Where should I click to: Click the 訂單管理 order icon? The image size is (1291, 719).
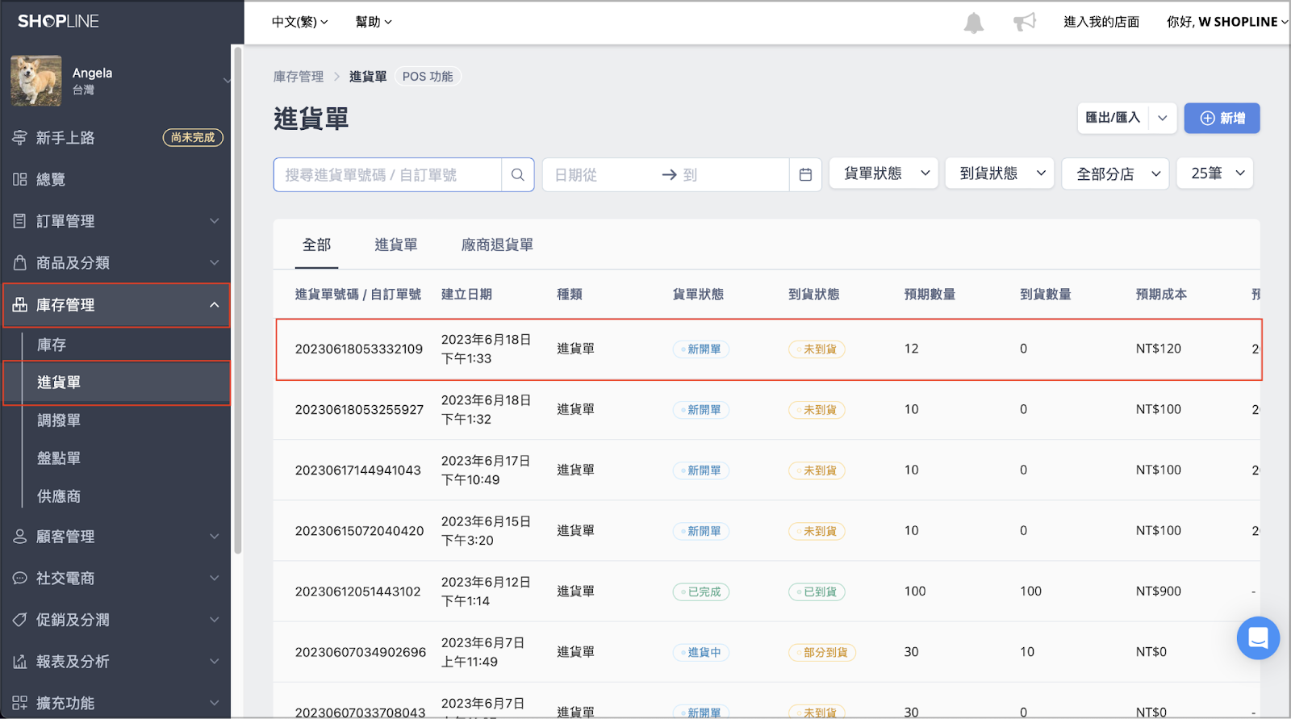point(20,220)
